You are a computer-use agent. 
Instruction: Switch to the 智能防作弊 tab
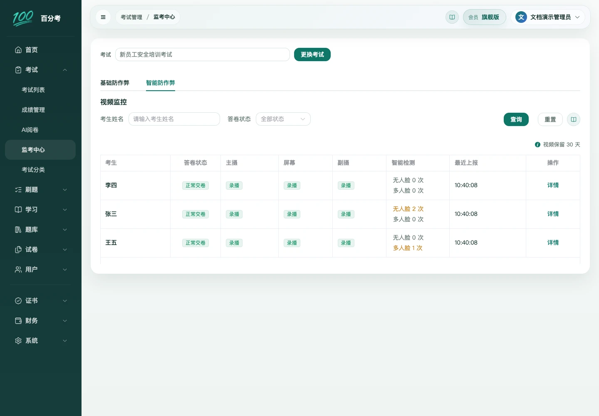pos(161,83)
